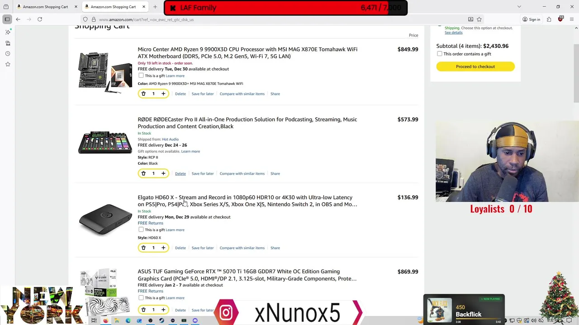Open the Ryzen 9 9900X3D product title
Screen dimensions: 579x325
click(247, 53)
